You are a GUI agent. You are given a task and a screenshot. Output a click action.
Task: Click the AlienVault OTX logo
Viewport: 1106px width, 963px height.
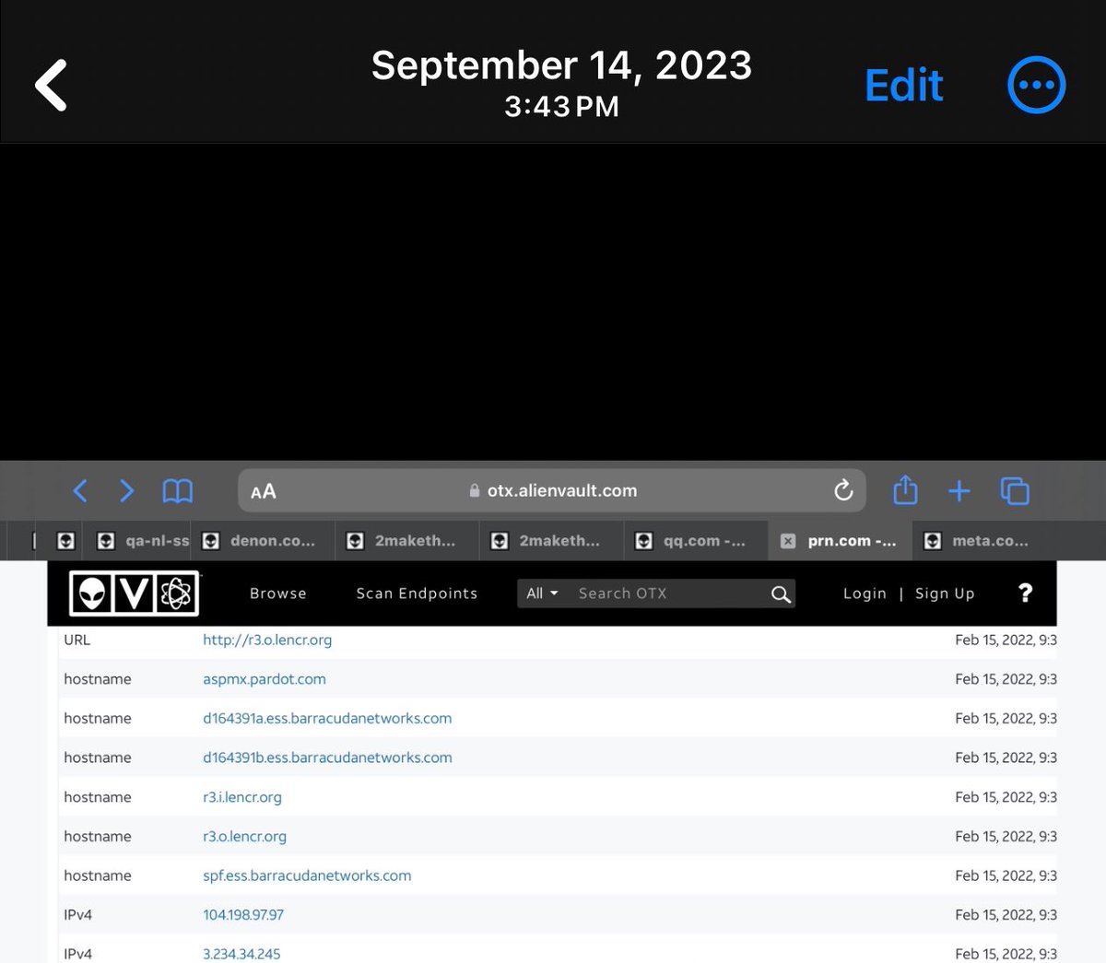[x=135, y=593]
